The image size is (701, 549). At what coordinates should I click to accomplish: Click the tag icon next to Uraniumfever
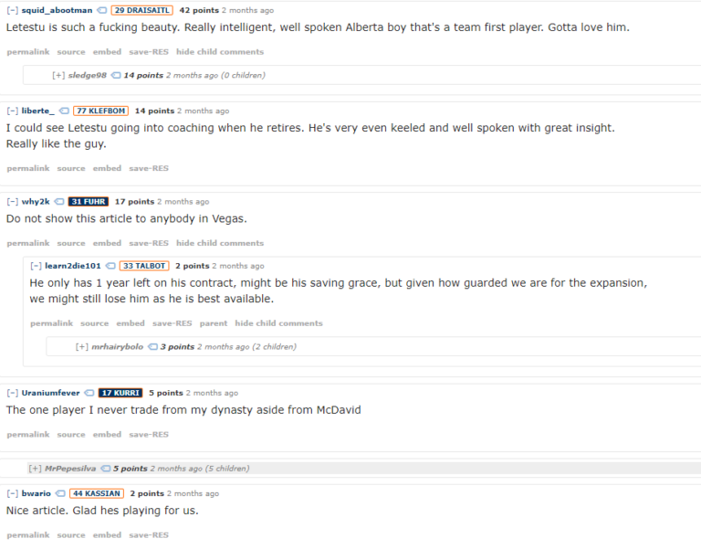coord(89,394)
